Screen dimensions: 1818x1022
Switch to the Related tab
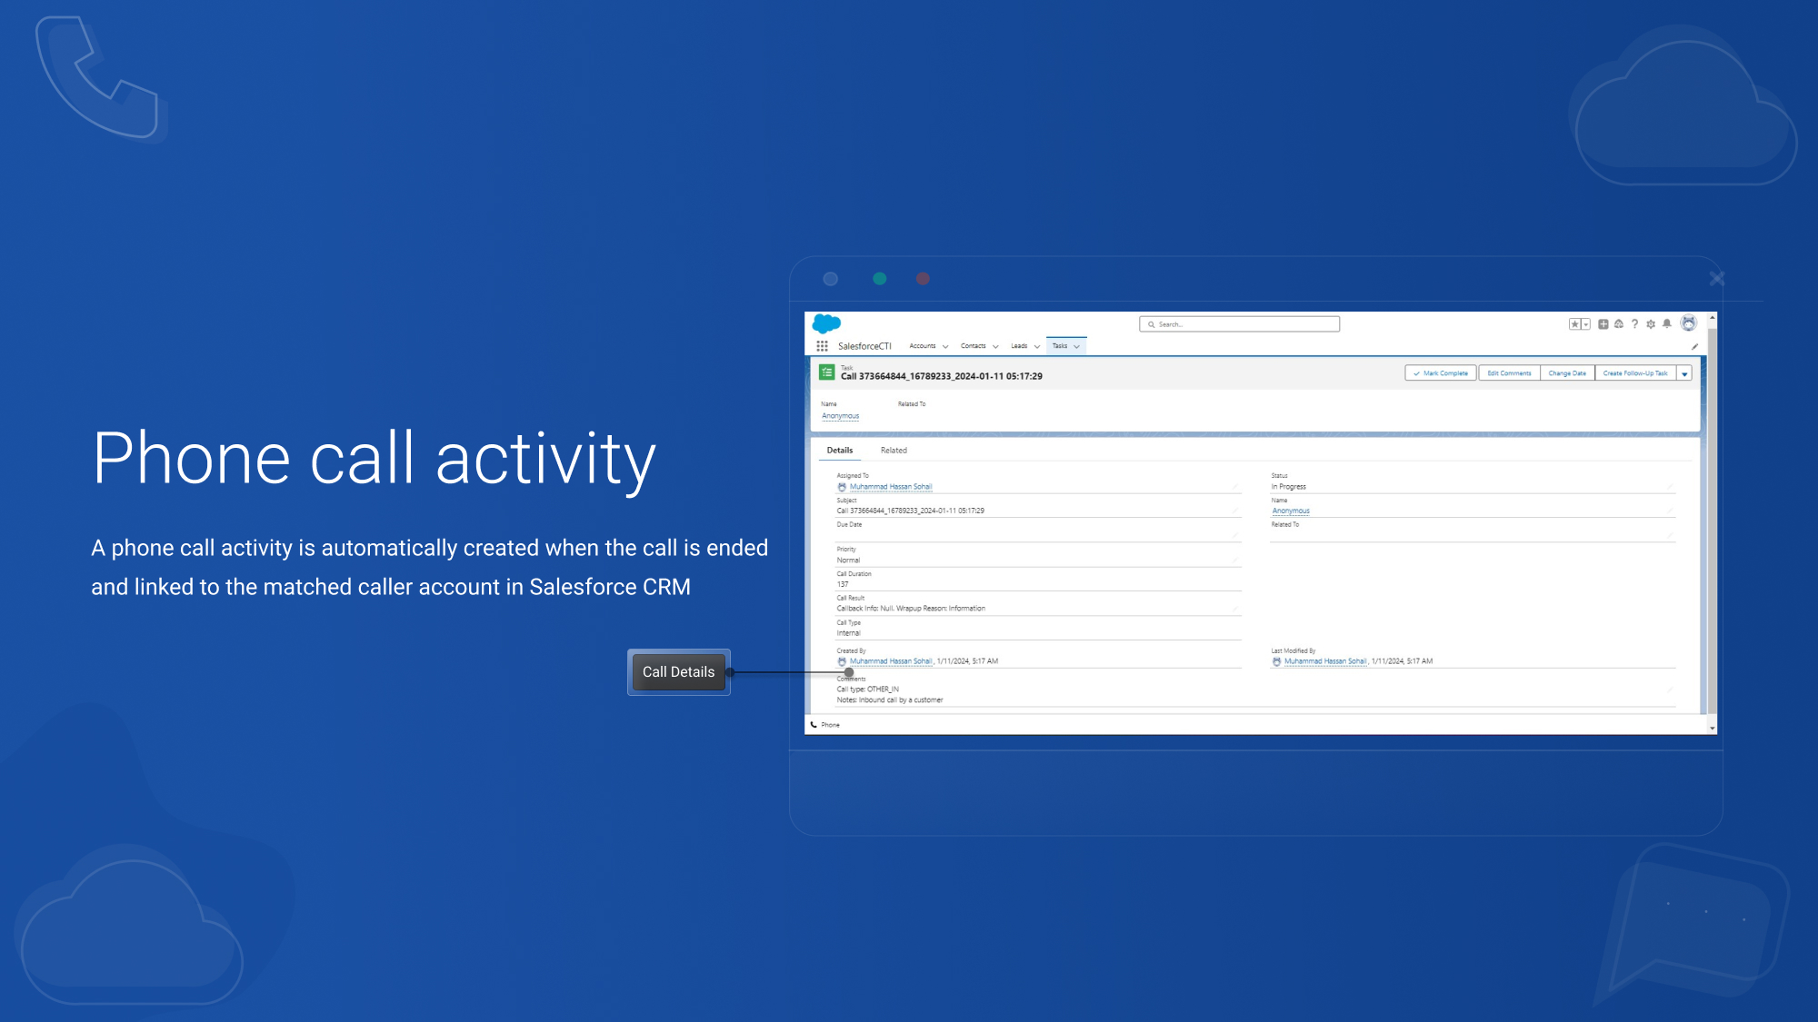894,451
